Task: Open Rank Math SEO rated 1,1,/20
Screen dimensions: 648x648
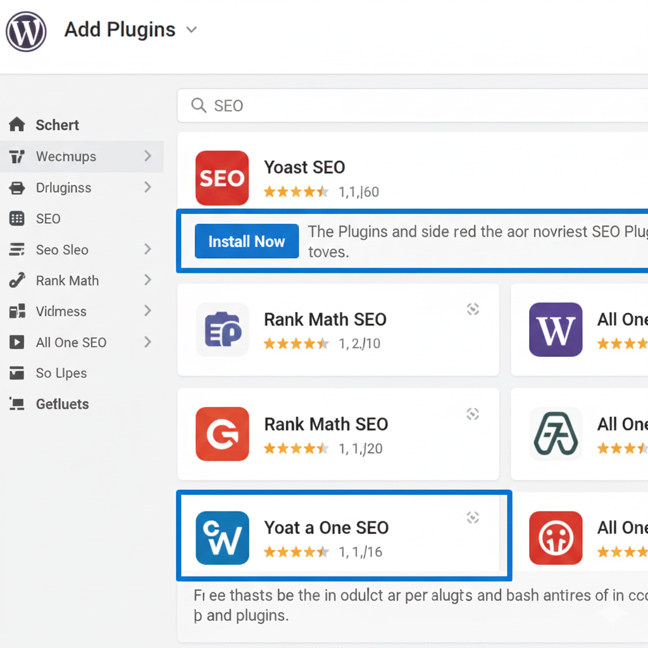Action: click(x=326, y=424)
